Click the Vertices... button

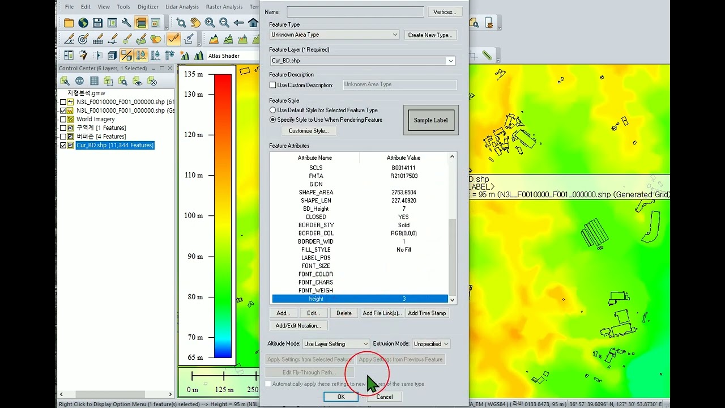pos(445,12)
